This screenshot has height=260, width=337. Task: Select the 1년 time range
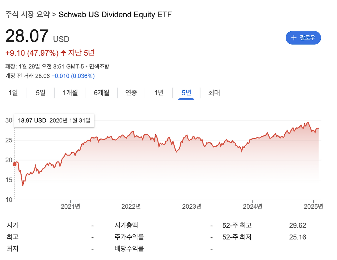(x=158, y=93)
